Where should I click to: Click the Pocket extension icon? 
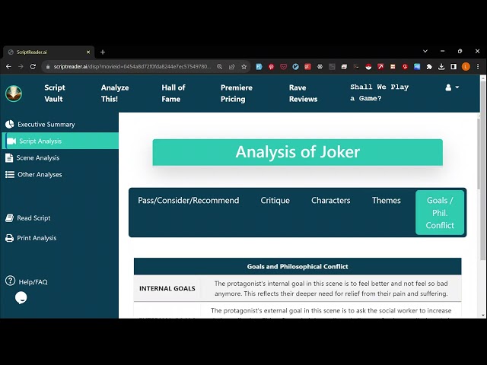pos(283,66)
